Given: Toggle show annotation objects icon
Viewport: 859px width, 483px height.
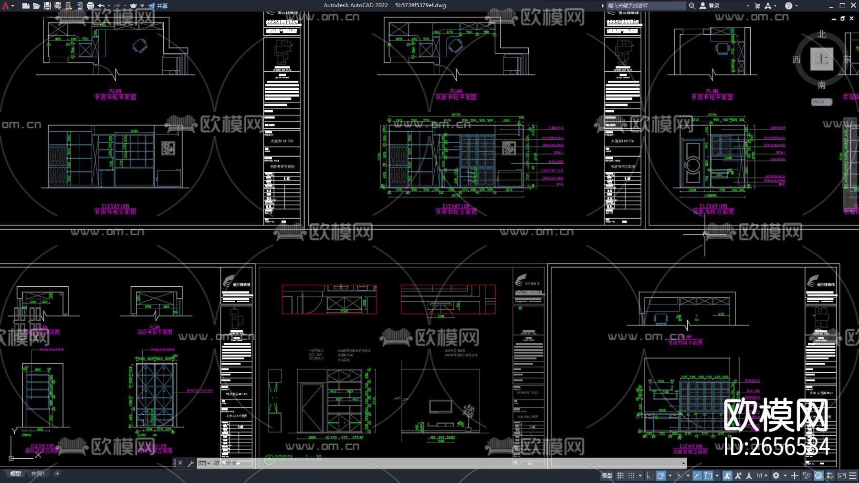Looking at the screenshot, I should point(727,475).
